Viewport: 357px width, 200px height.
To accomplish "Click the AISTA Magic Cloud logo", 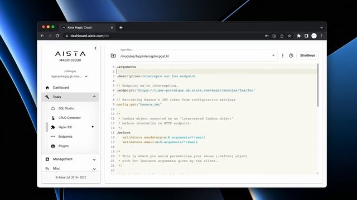I will [70, 56].
